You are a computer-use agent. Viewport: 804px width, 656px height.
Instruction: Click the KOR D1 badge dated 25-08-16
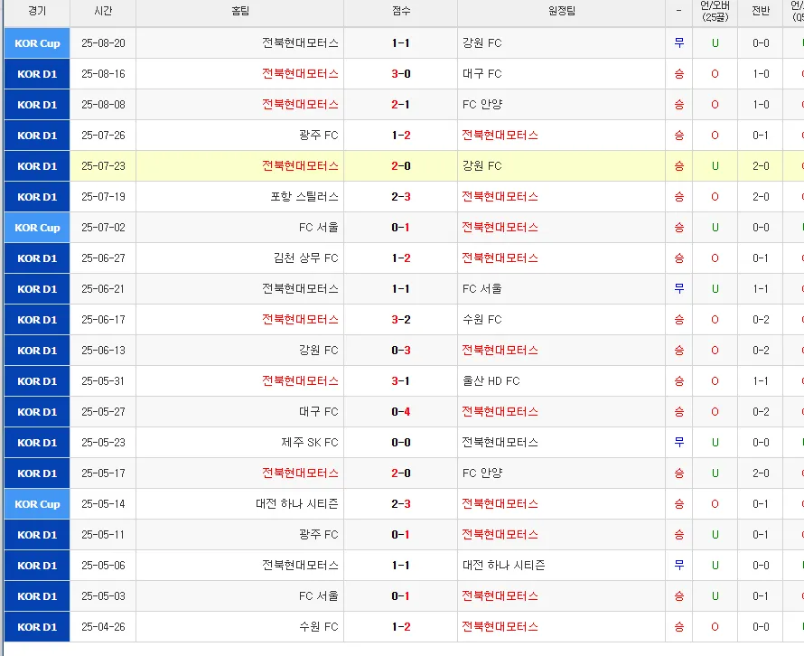(37, 74)
